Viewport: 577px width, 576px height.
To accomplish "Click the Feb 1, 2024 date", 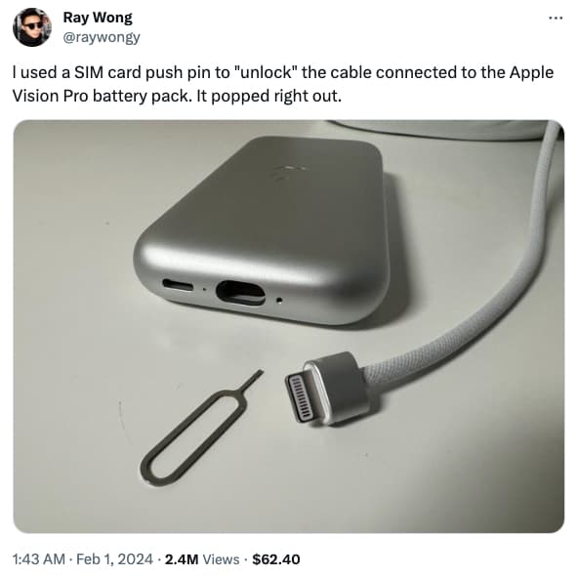I will tap(114, 559).
